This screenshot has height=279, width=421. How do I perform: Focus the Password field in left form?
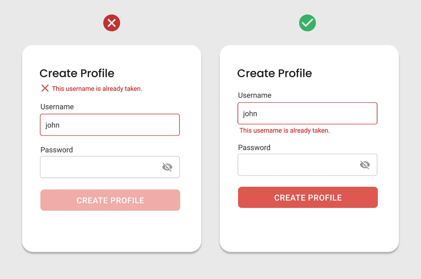pos(110,167)
